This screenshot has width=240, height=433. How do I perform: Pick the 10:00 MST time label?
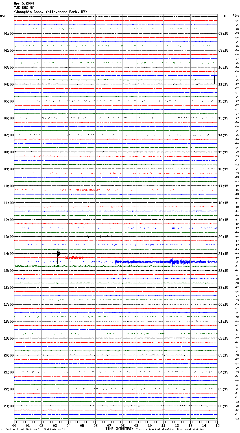(x=9, y=186)
